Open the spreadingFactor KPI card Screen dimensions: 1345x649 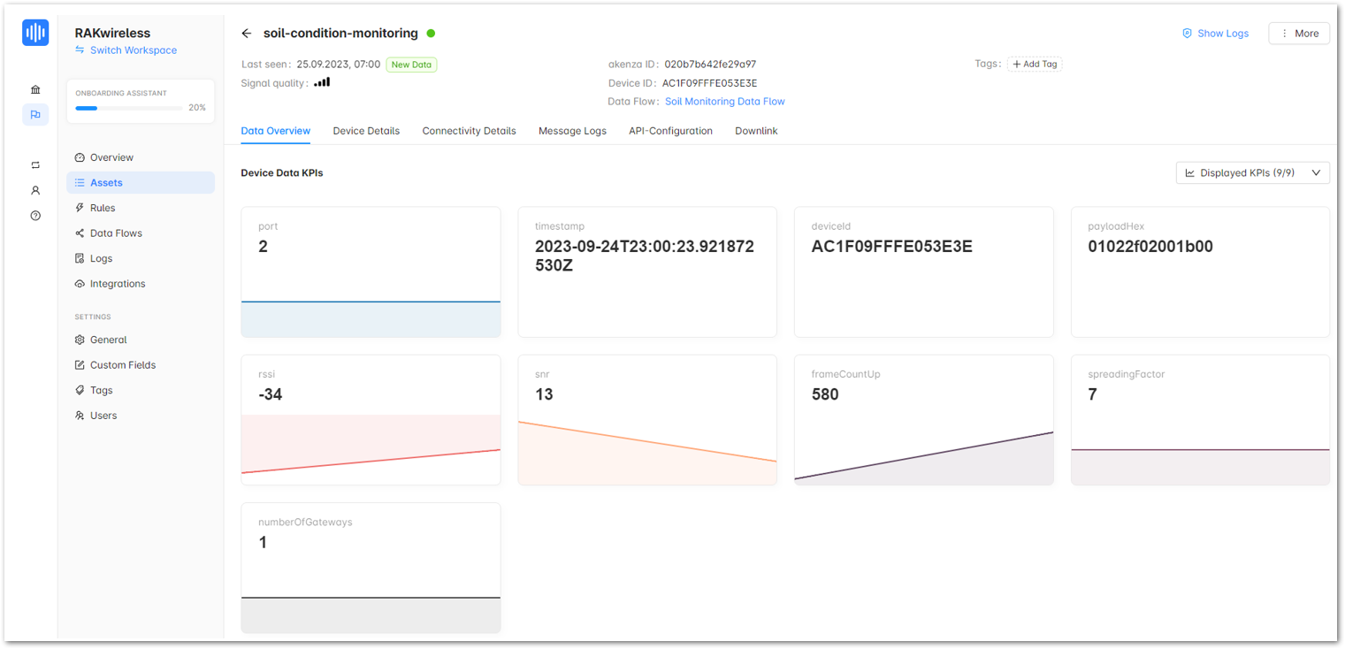point(1200,420)
